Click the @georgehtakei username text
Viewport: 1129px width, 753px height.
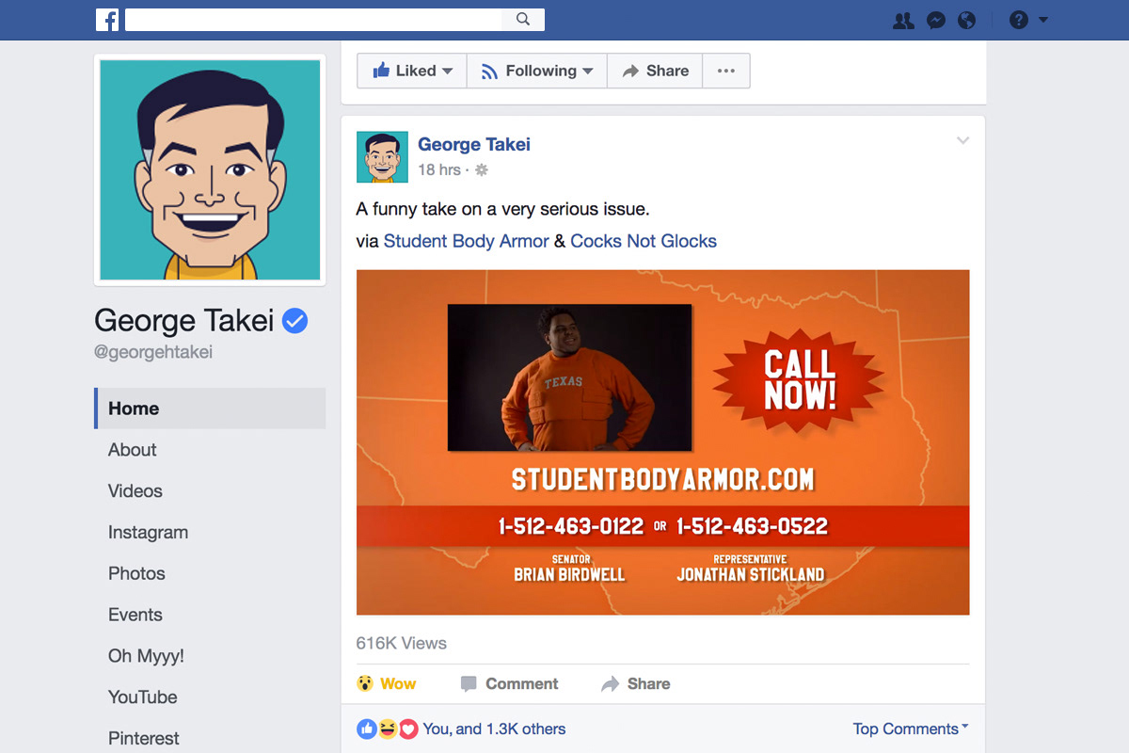click(x=153, y=352)
